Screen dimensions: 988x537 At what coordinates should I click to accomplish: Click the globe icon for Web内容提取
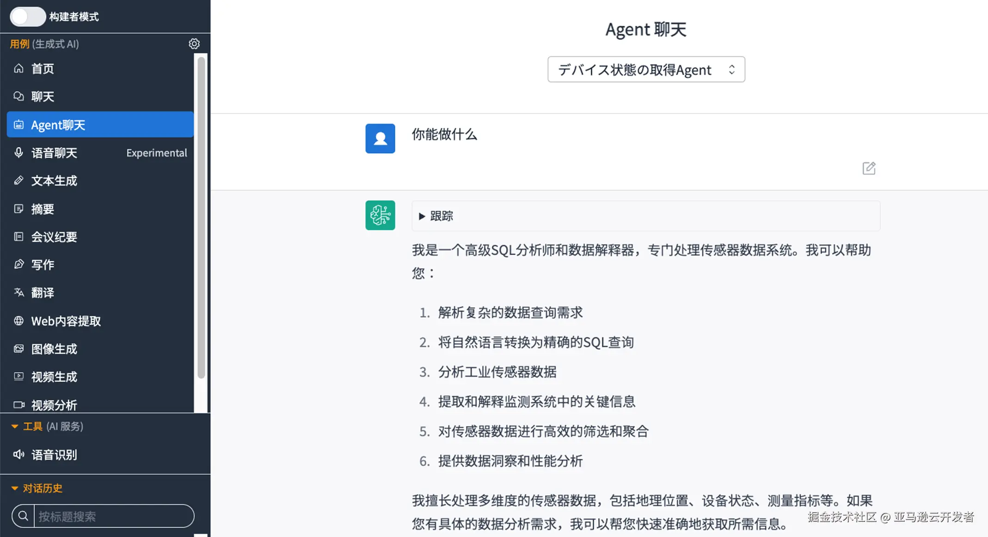[18, 321]
